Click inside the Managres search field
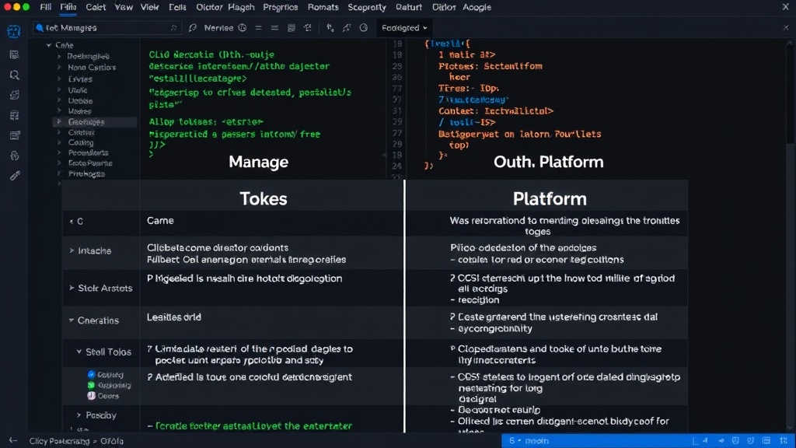Viewport: 796px width, 448px height. pos(106,28)
